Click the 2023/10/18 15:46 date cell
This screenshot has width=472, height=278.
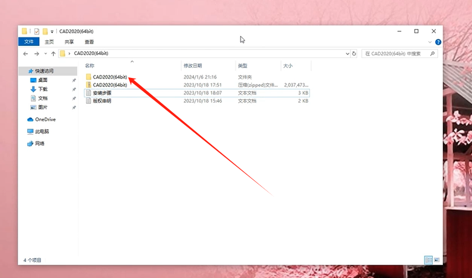pyautogui.click(x=202, y=101)
